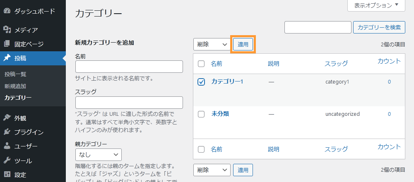The height and width of the screenshot is (182, 414).
Task: Toggle select-all checkbox in table header
Action: click(201, 64)
